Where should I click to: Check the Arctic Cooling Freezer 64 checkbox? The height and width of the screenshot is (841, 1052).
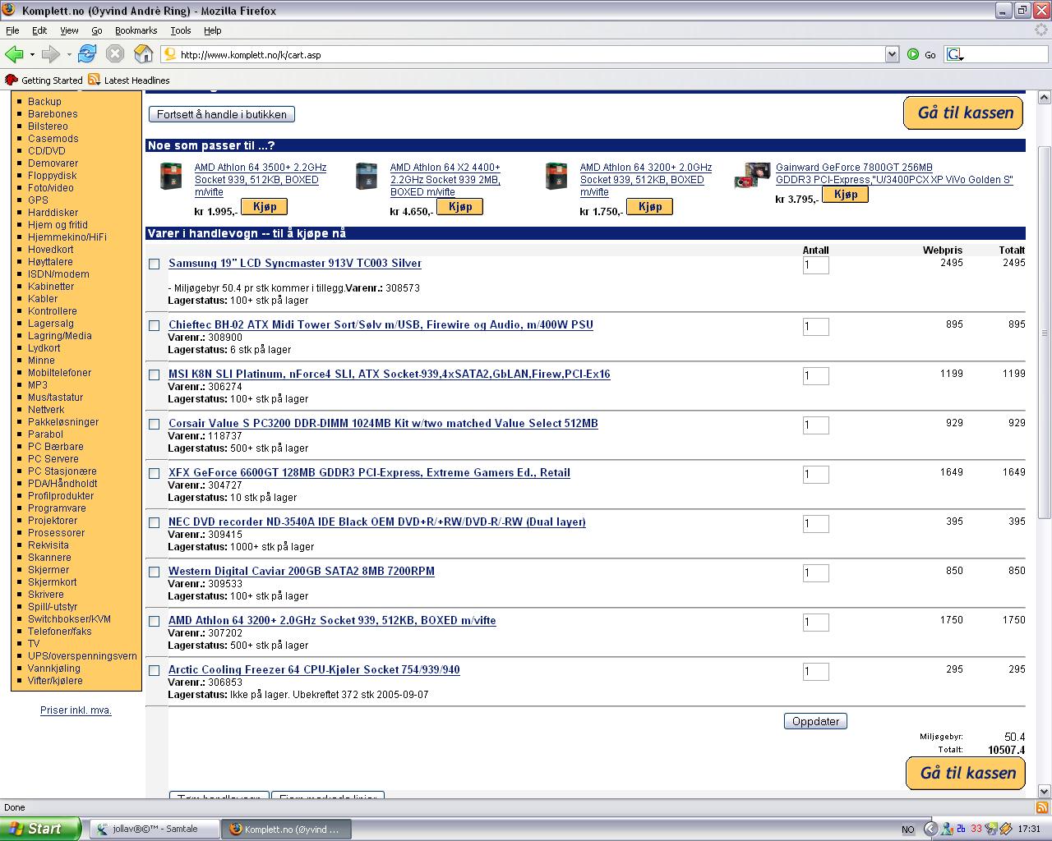[154, 670]
